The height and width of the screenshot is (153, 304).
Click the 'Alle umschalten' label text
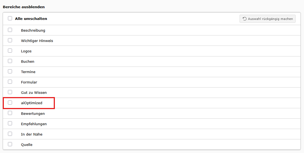coord(31,19)
